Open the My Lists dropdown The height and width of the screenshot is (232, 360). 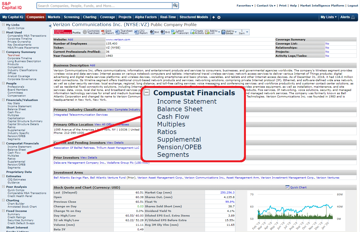(328, 17)
